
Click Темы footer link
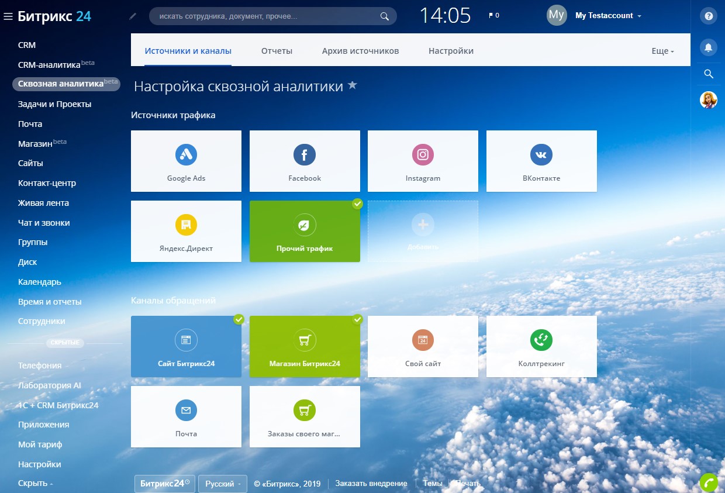[433, 484]
